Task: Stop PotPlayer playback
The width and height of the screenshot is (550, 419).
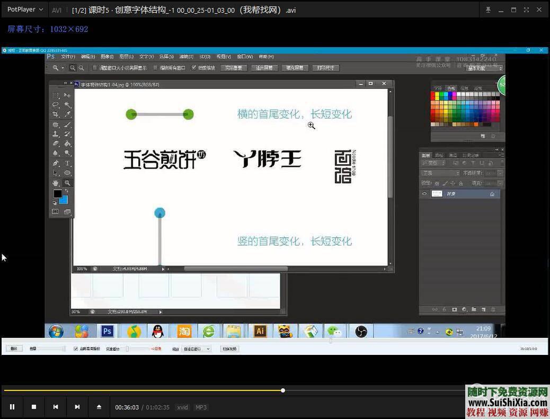Action: coord(34,407)
